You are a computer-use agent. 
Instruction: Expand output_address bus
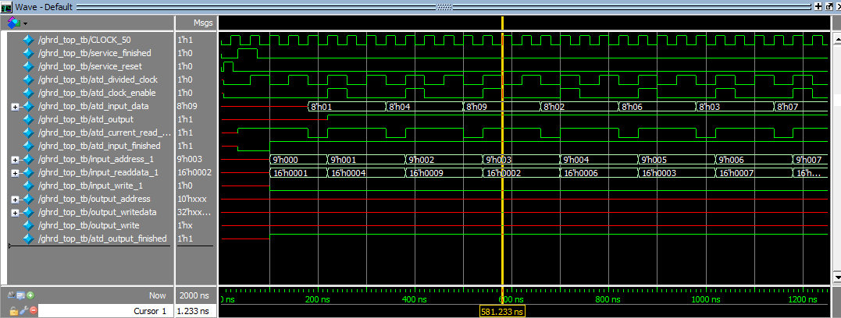(15, 200)
